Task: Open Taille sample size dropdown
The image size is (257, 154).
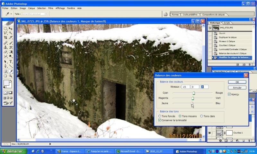Action: pyautogui.click(x=46, y=14)
